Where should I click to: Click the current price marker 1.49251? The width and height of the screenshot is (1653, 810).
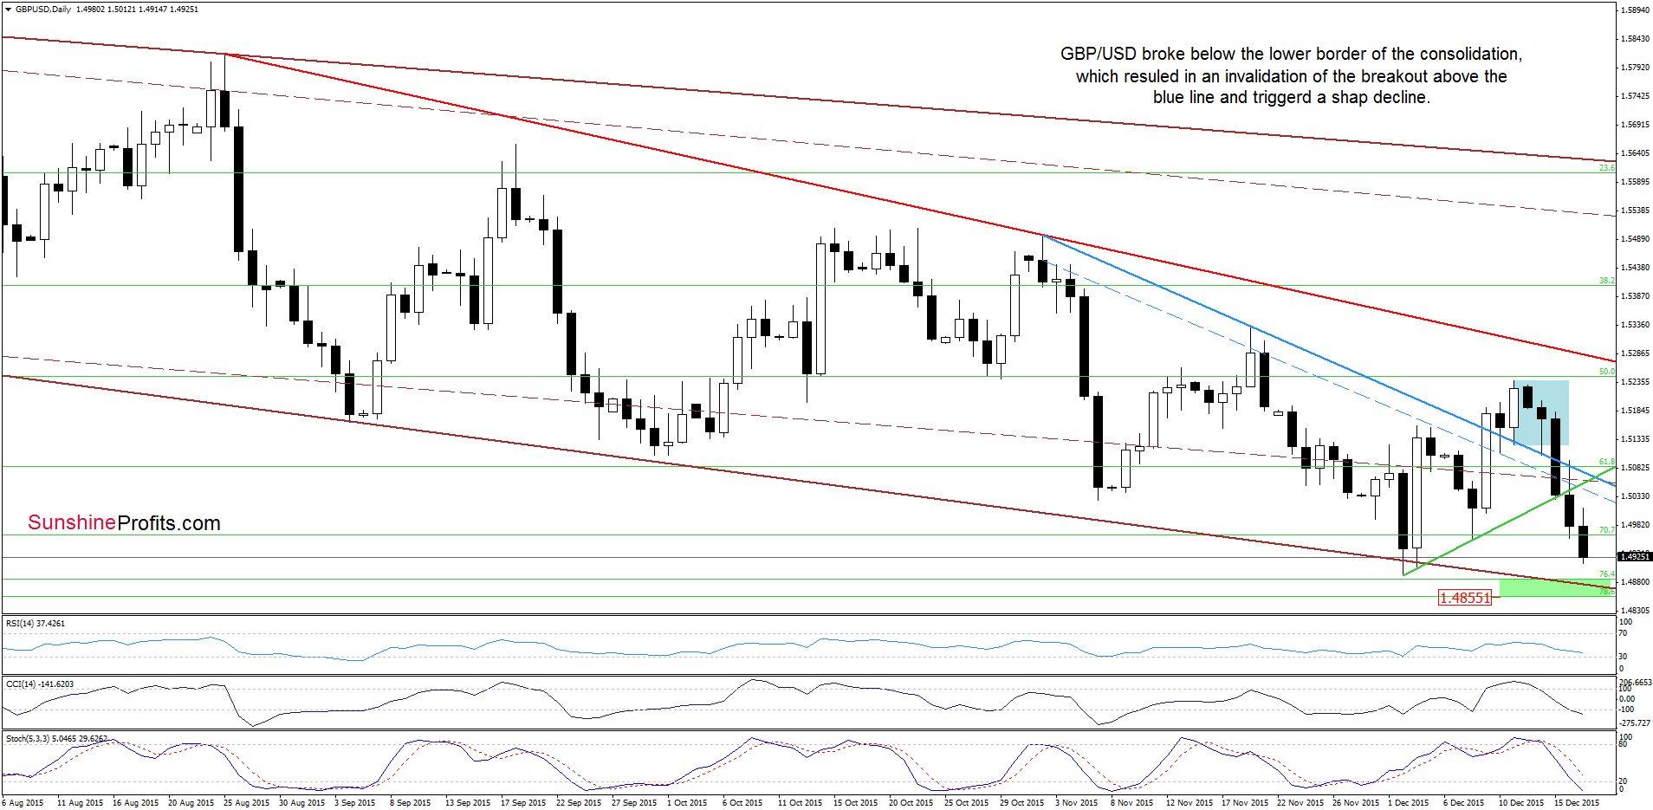1635,556
